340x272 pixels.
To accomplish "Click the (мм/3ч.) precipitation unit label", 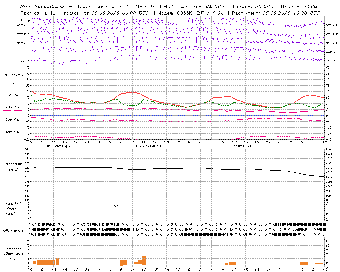I will tap(14, 204).
